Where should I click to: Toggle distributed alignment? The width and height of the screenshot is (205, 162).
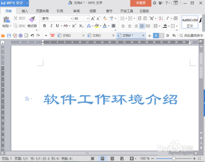(x=148, y=26)
